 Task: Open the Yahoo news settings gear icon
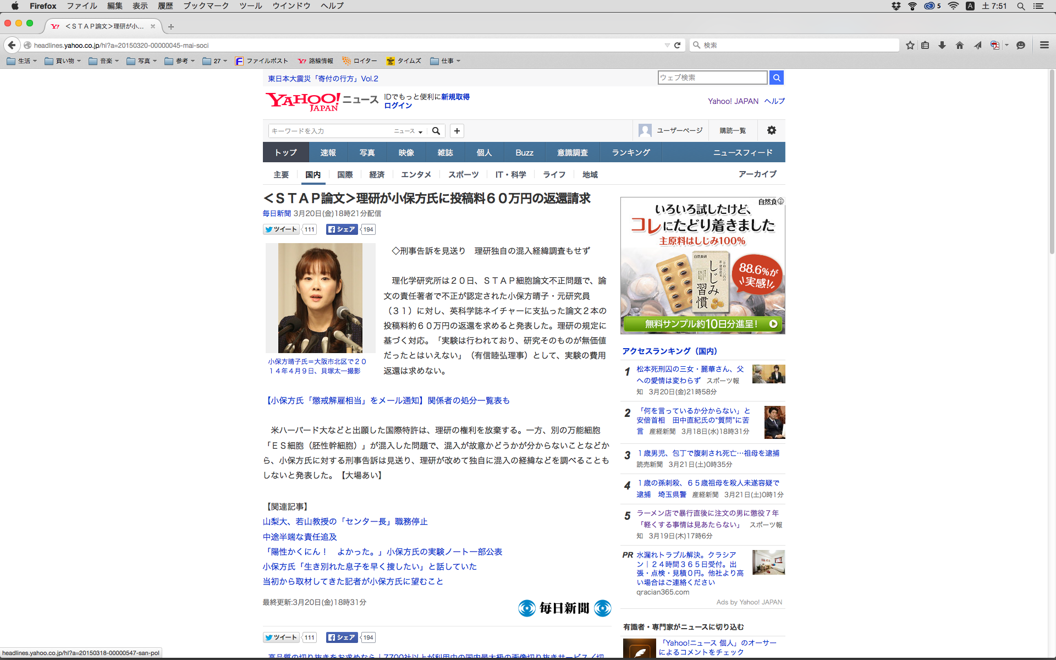click(772, 130)
